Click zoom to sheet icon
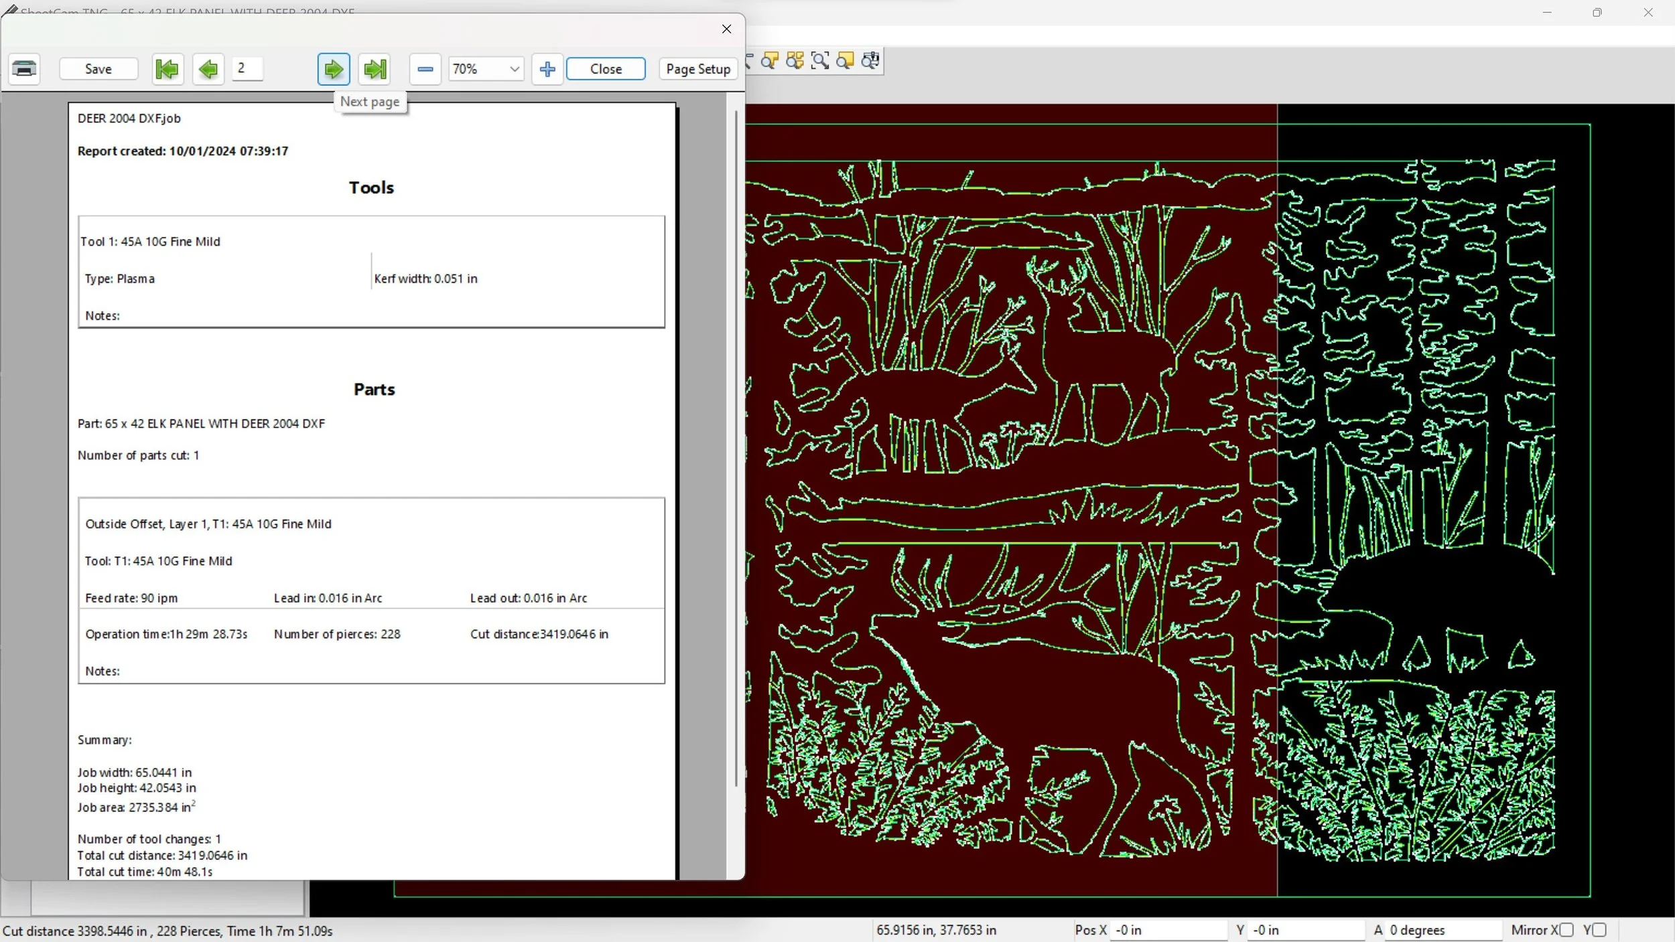This screenshot has height=942, width=1675. [846, 61]
